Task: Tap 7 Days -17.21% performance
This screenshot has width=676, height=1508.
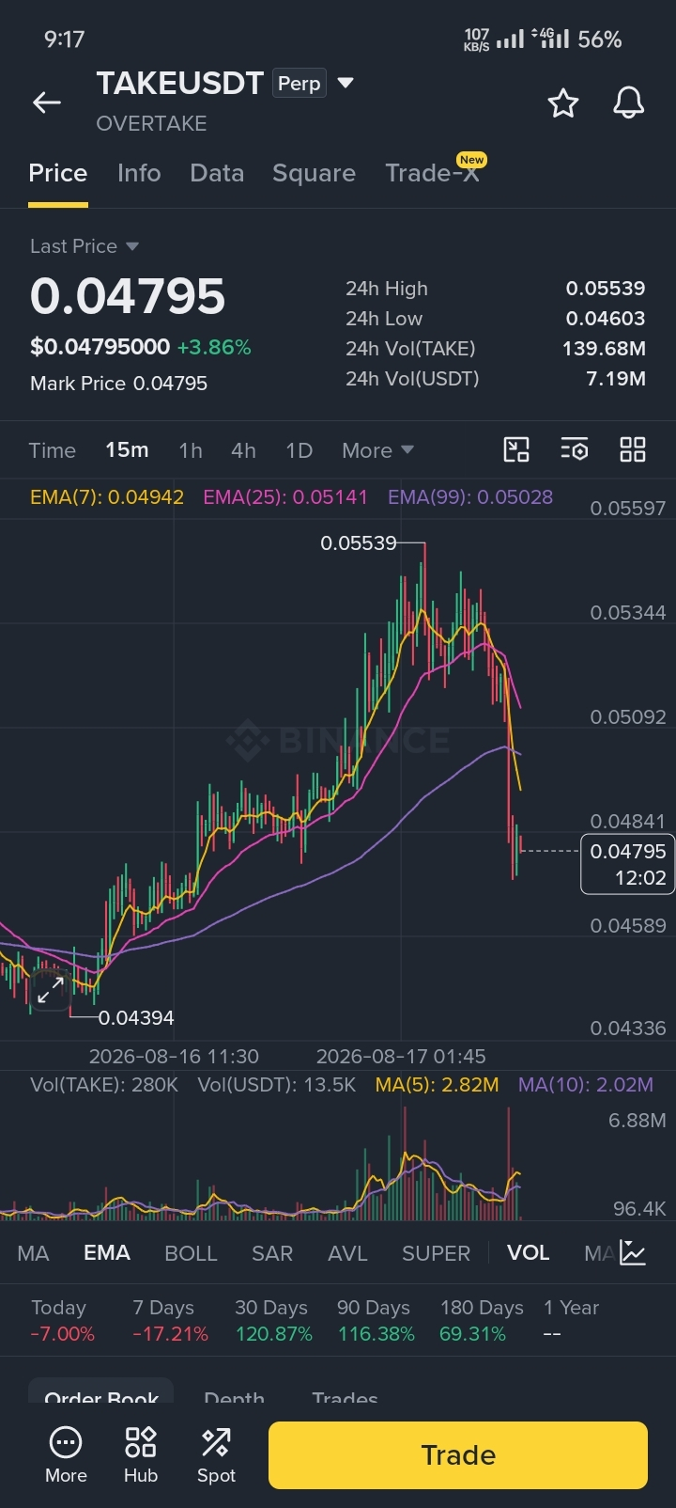Action: (x=170, y=1321)
